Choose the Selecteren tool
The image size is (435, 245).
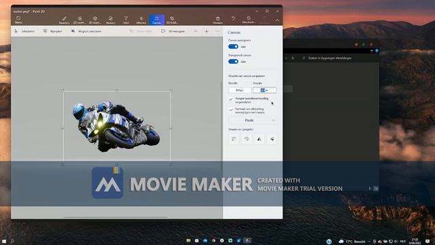coord(24,31)
